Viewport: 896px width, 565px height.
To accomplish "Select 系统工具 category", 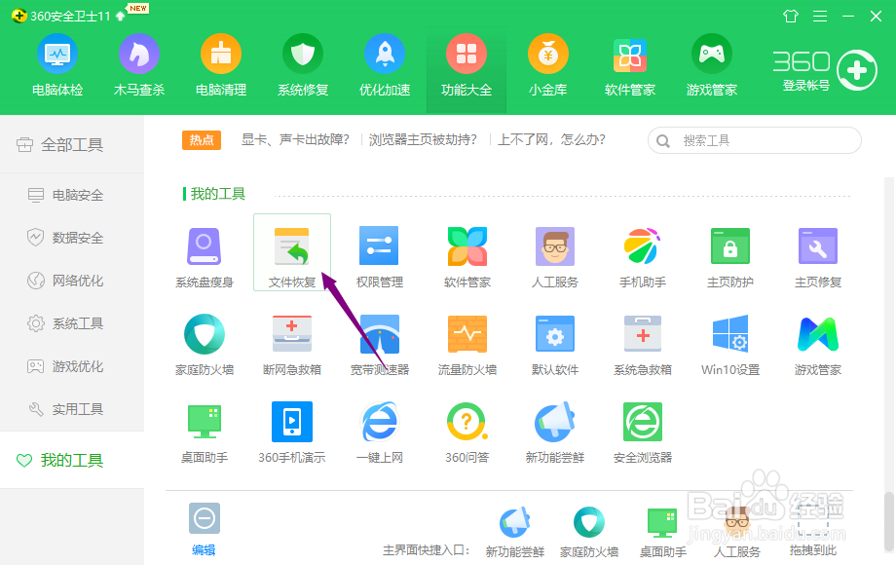I will click(72, 323).
